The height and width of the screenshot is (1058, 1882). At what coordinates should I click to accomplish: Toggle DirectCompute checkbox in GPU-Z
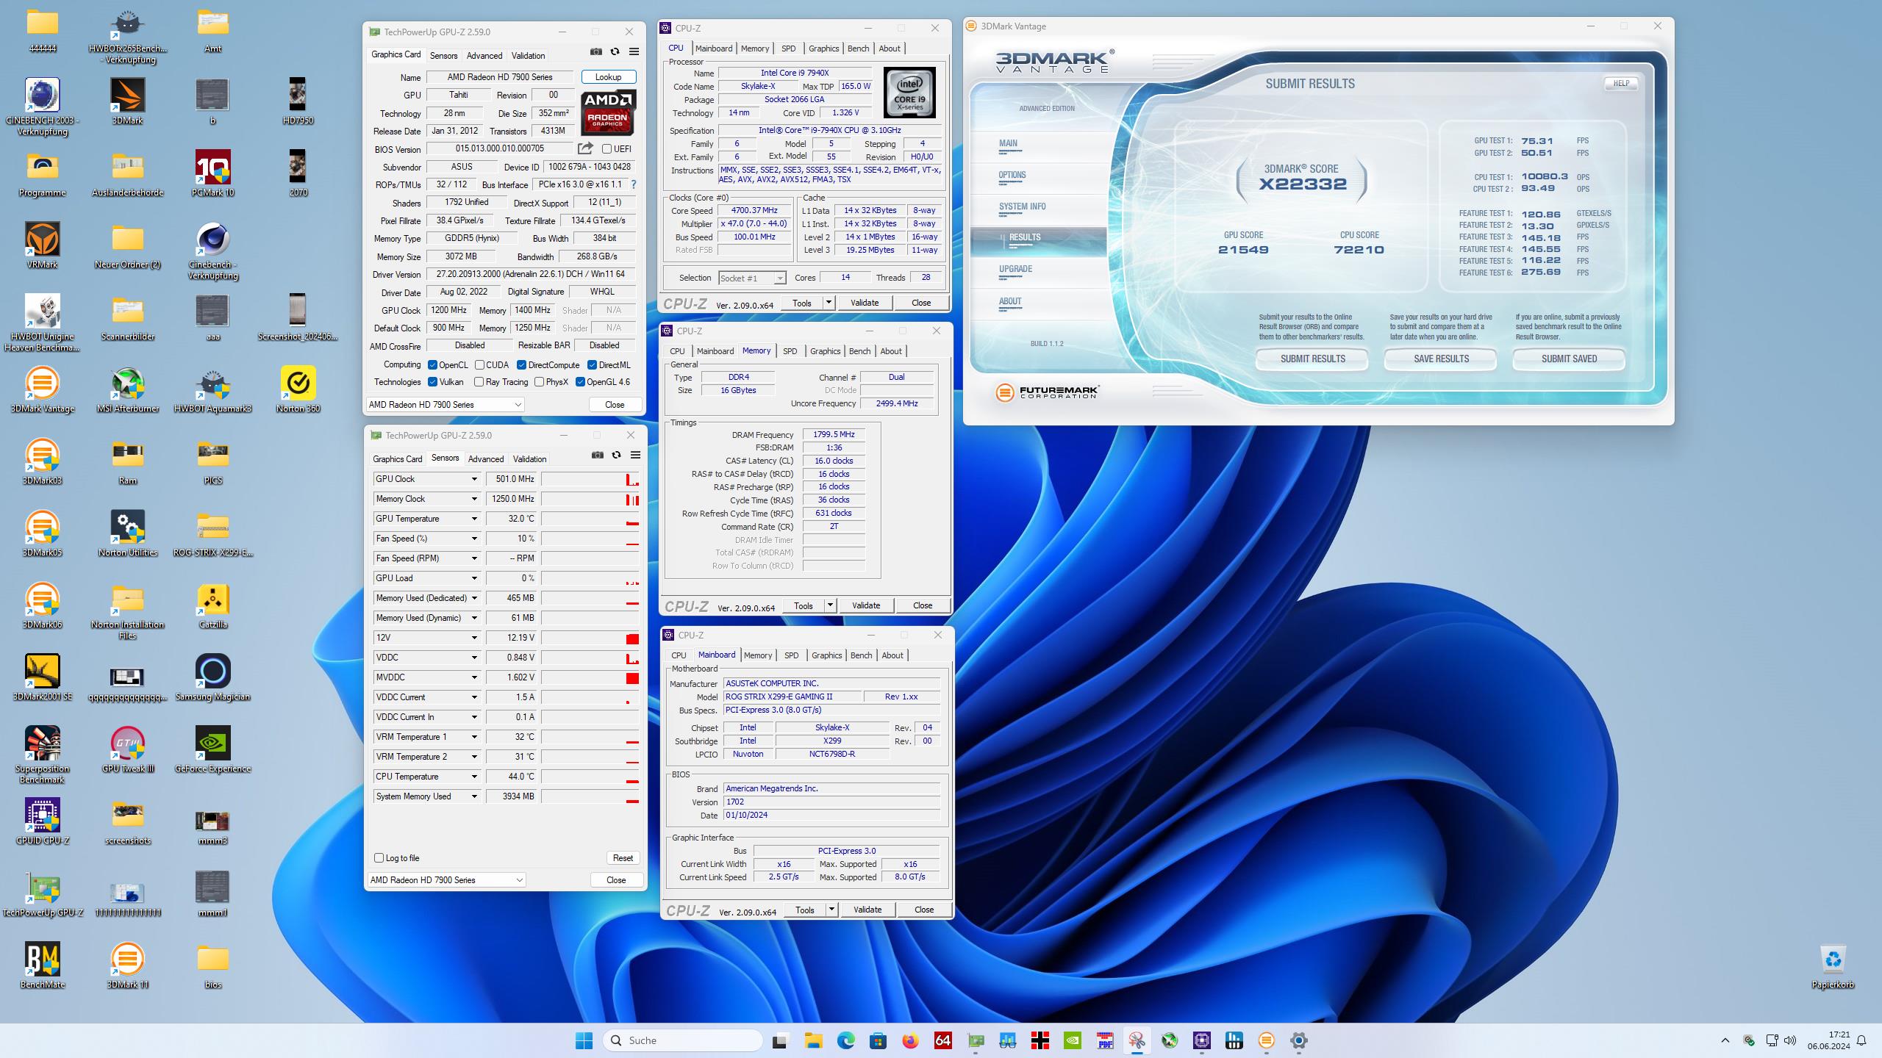[x=521, y=365]
